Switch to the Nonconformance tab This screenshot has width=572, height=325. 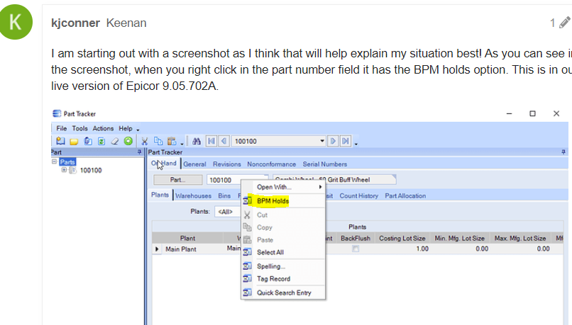point(271,164)
